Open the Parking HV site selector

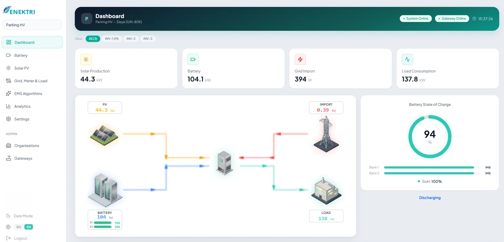pos(32,25)
